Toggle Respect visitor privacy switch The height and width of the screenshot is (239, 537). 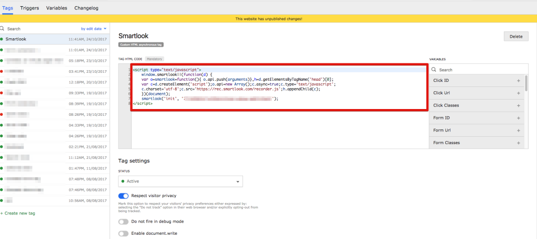point(123,196)
